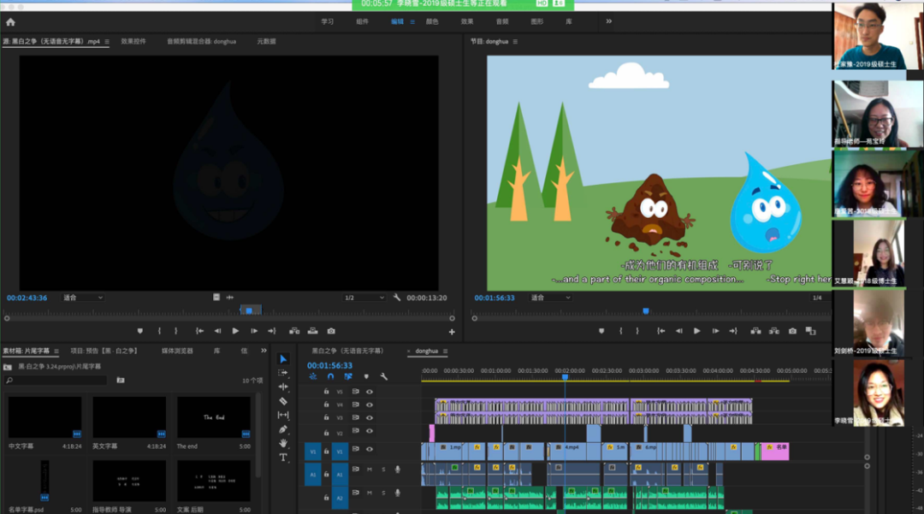Click the Program monitor blue playhead marker
Screen dimensions: 924x514
646,311
